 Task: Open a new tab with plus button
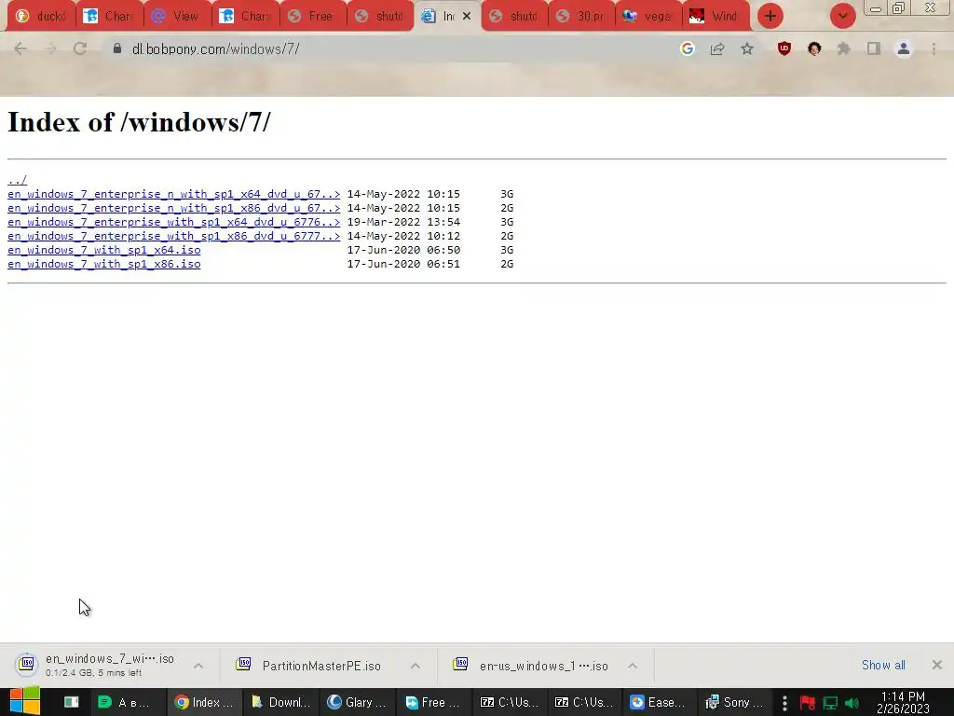(770, 16)
